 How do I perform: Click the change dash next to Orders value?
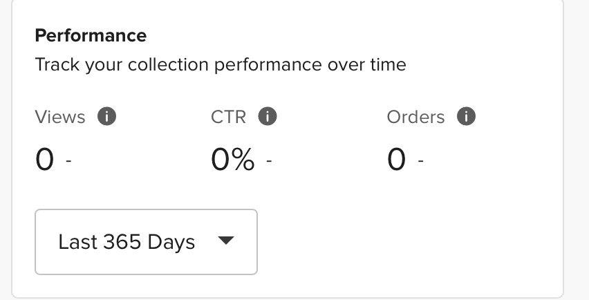click(x=421, y=161)
